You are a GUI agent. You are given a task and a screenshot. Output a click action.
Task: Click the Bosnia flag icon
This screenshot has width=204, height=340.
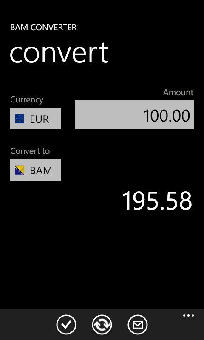20,170
